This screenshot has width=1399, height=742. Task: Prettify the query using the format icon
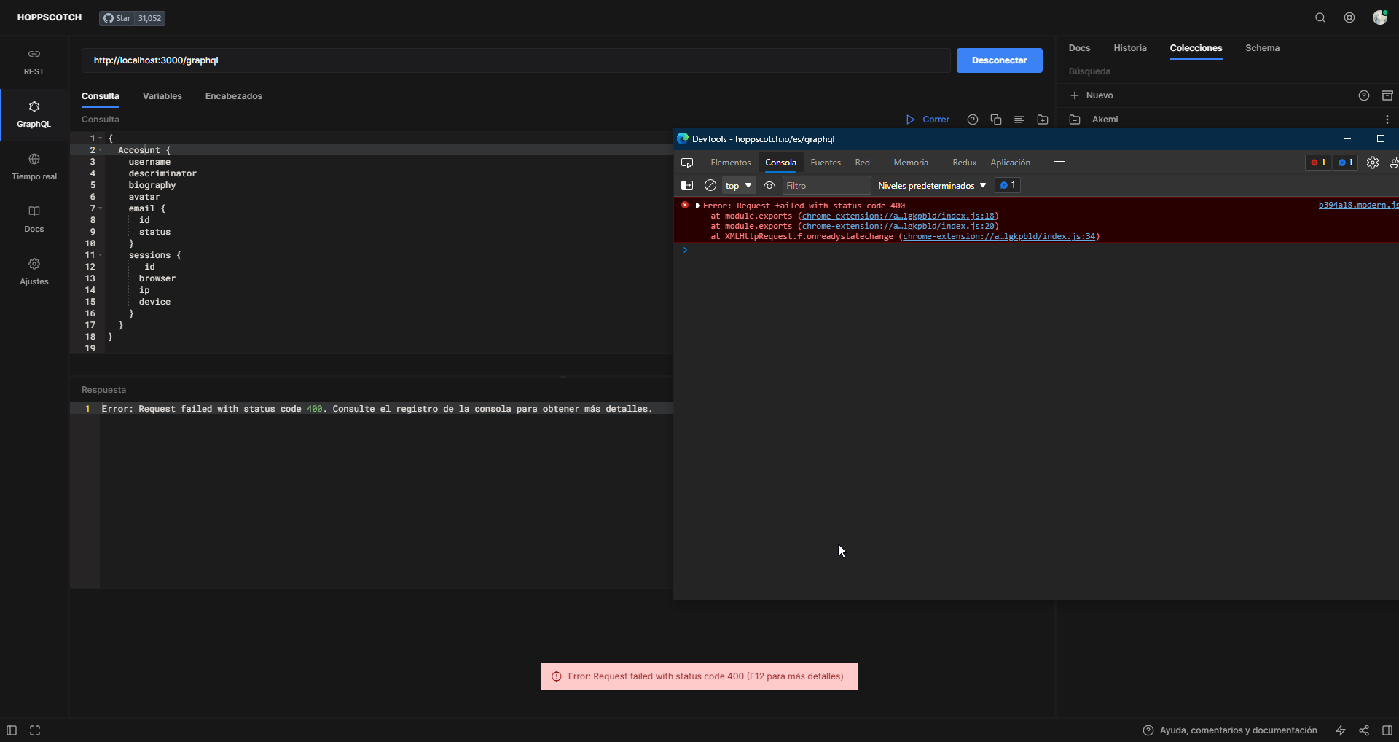pos(1019,119)
